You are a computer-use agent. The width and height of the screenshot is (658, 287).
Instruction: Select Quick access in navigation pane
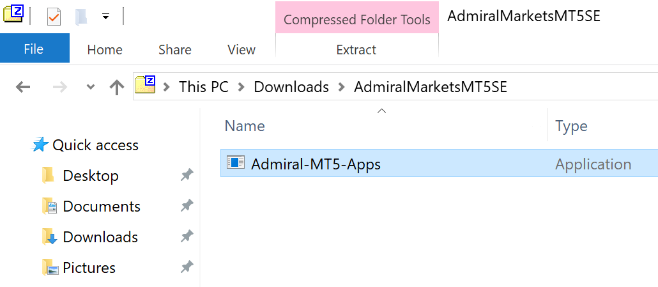[x=95, y=145]
